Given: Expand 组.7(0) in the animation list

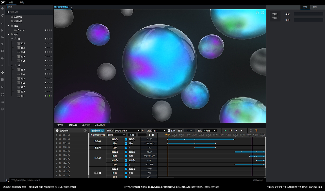Looking at the screenshot, I should click(57, 135).
